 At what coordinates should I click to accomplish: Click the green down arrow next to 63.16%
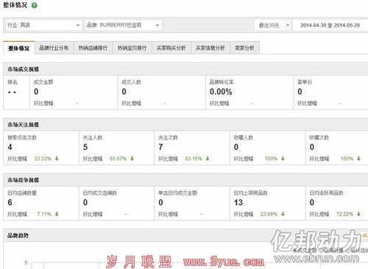click(x=208, y=159)
